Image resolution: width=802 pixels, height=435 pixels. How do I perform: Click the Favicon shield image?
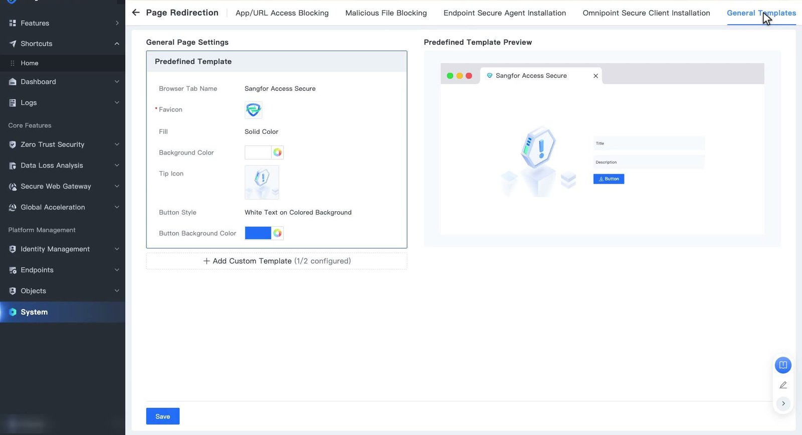253,110
